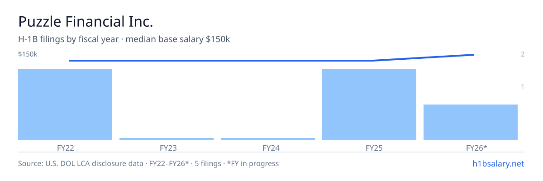Select the tall FY25 filings bar

(x=369, y=105)
